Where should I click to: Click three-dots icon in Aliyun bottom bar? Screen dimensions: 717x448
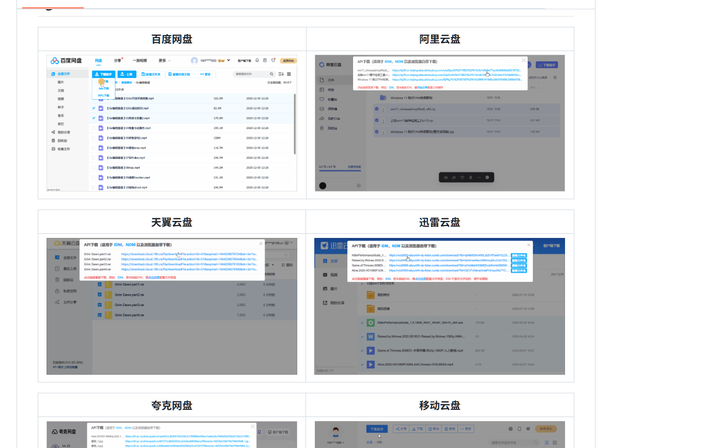pyautogui.click(x=479, y=178)
